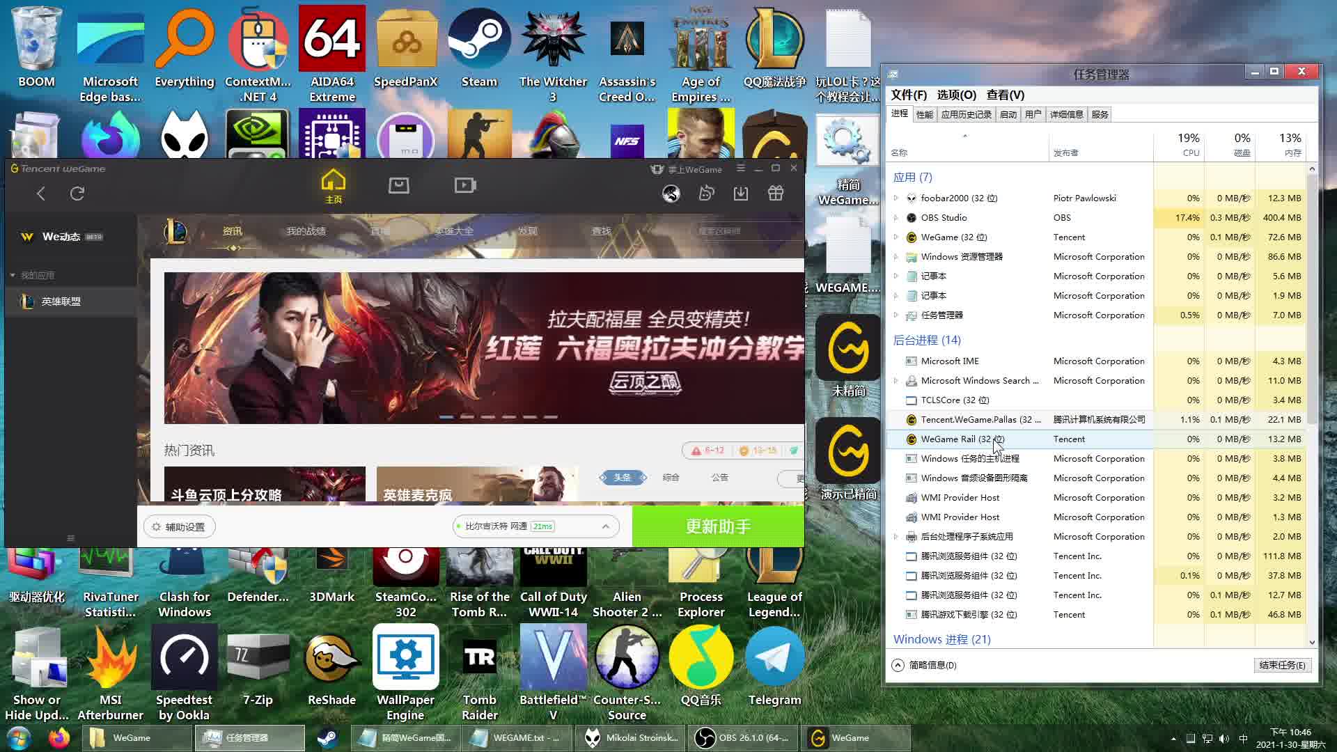The width and height of the screenshot is (1337, 752).
Task: Expand 后台处理程序子系统应用 row
Action: (896, 537)
